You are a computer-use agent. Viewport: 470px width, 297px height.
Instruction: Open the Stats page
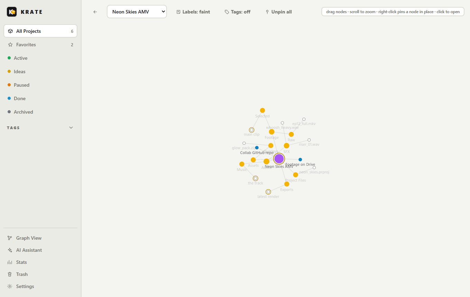tap(40, 262)
